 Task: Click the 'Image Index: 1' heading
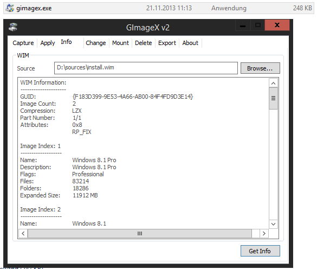[41, 146]
